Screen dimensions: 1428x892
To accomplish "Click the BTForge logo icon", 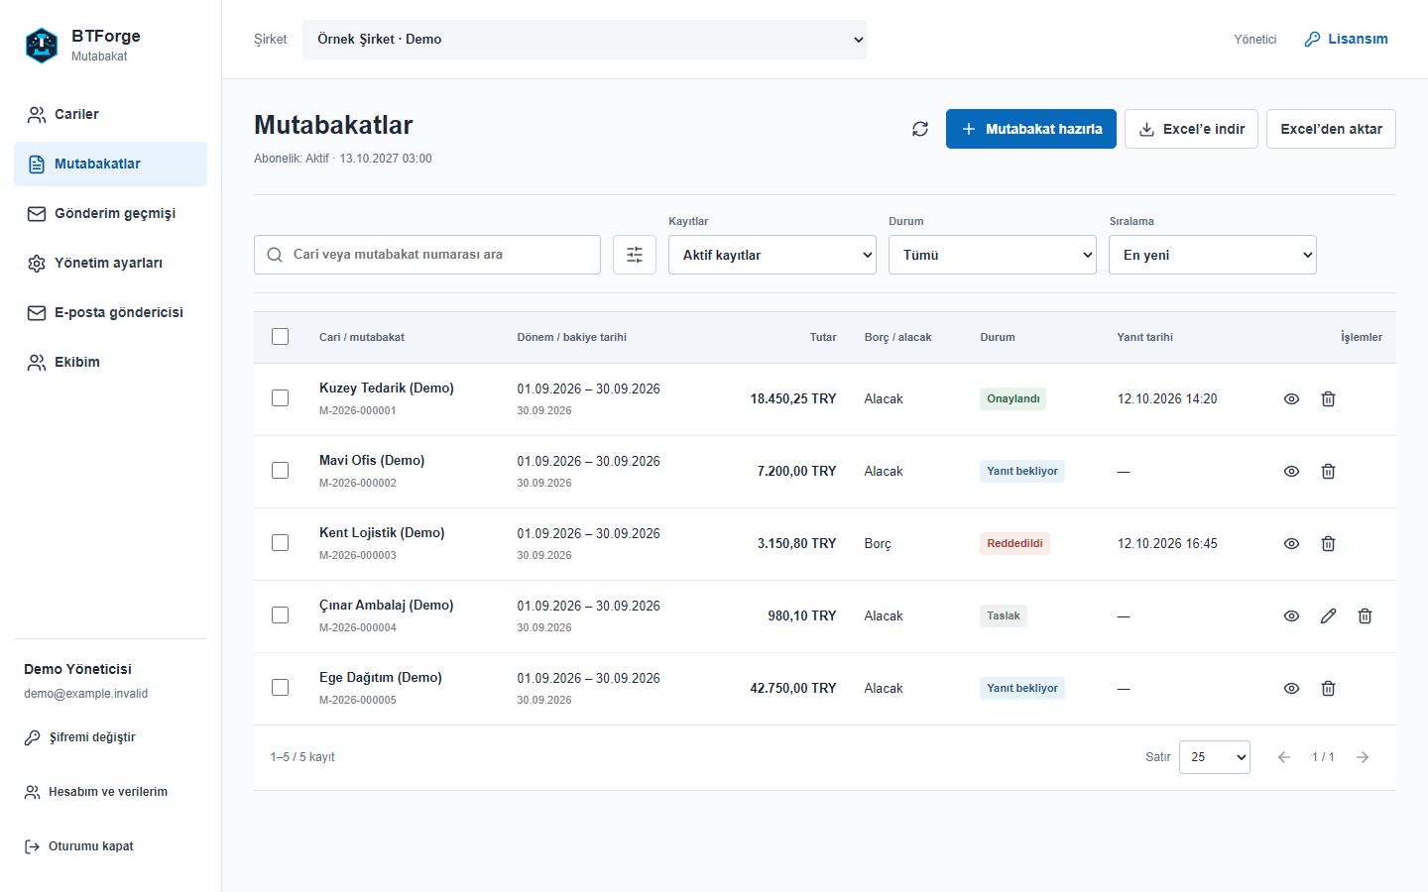I will (42, 46).
